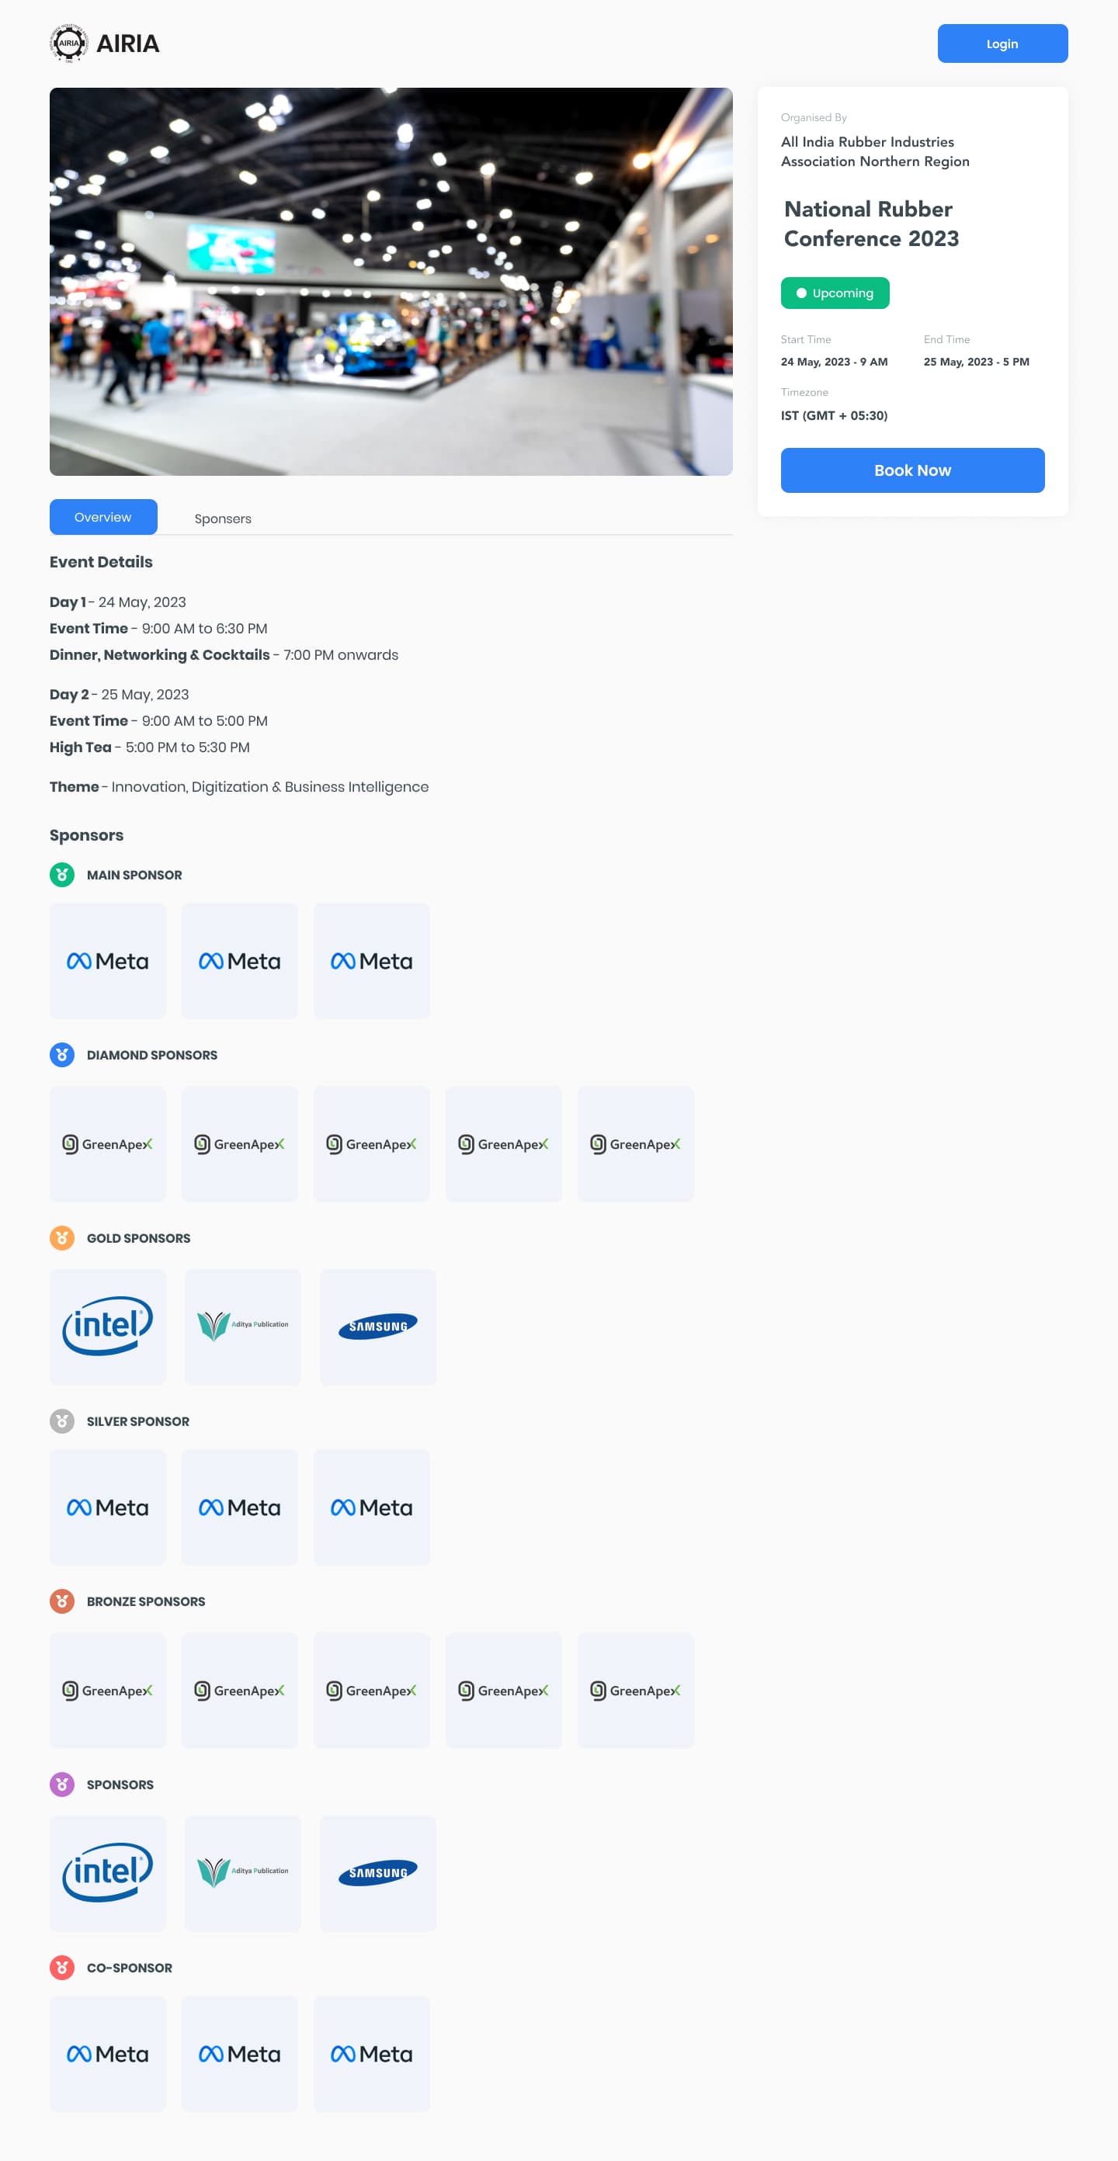Click the blue Diamond Sponsors medal icon
The image size is (1118, 2161).
(x=62, y=1056)
